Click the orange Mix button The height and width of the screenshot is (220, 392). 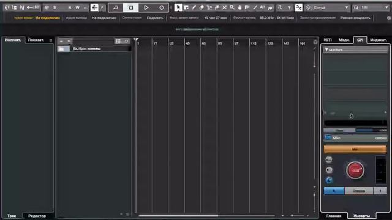(355, 149)
